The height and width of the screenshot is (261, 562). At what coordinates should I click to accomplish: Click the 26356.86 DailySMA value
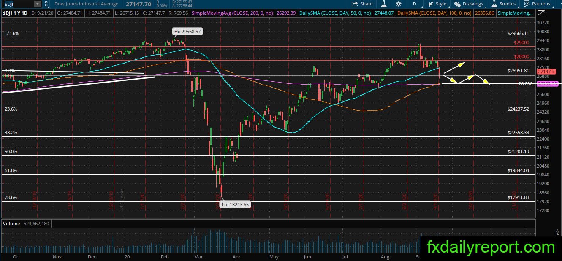click(485, 13)
